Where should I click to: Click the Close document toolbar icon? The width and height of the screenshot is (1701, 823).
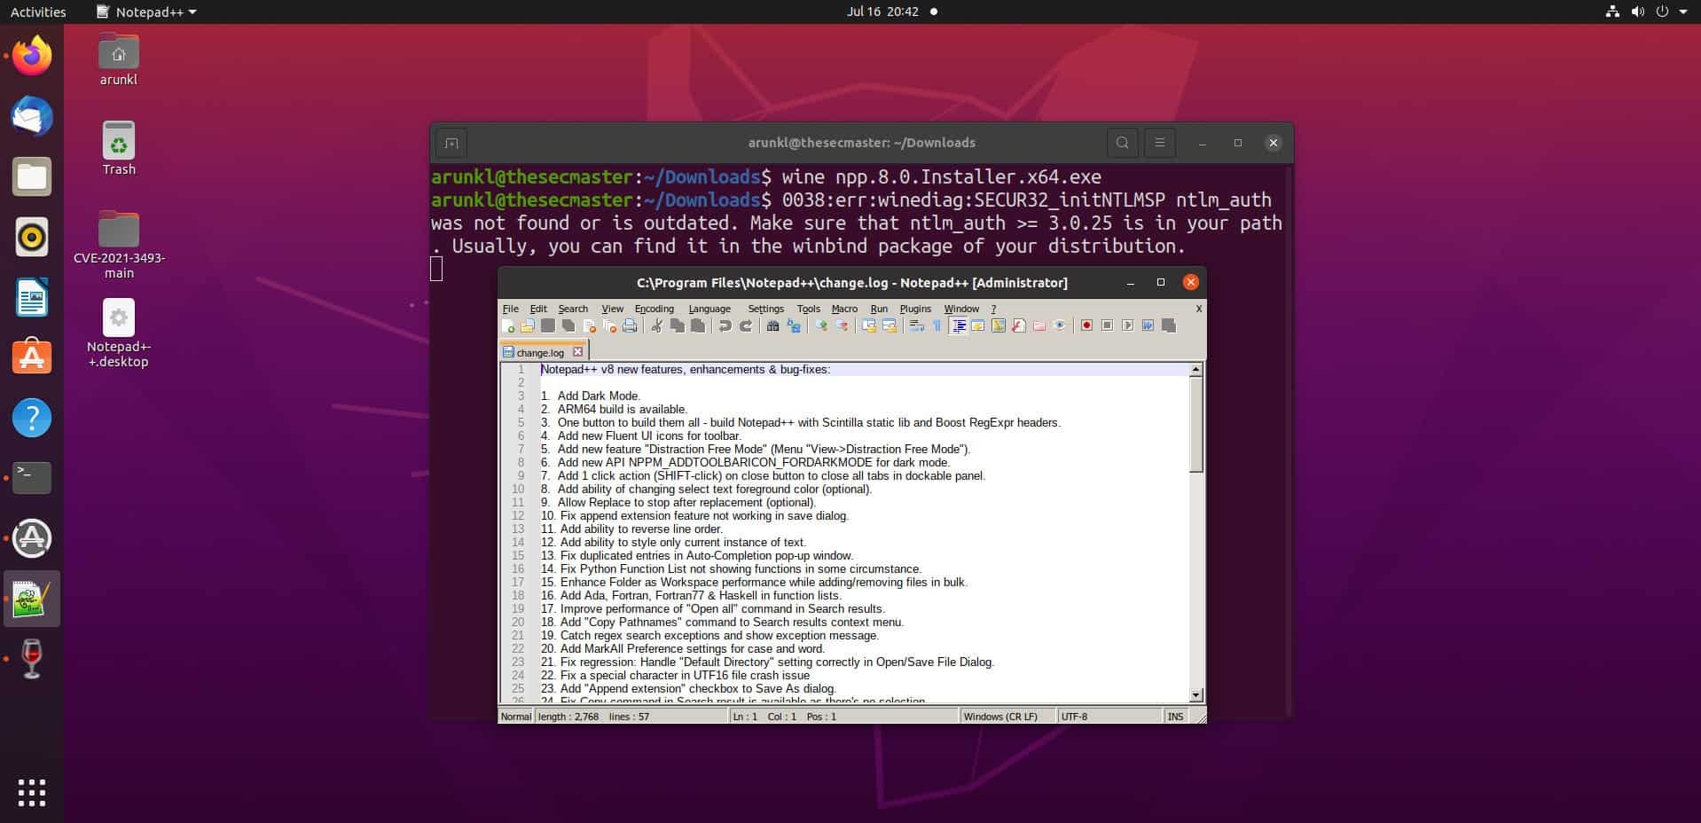pos(589,326)
